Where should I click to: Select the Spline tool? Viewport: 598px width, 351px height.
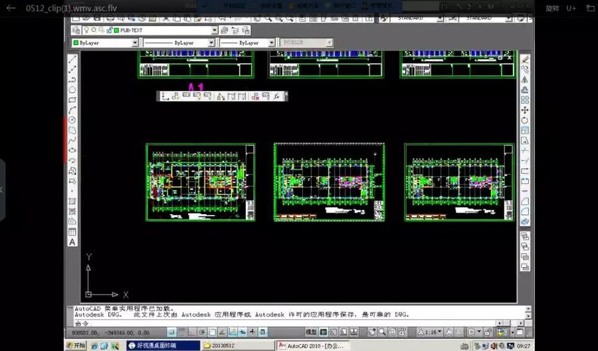tap(72, 140)
